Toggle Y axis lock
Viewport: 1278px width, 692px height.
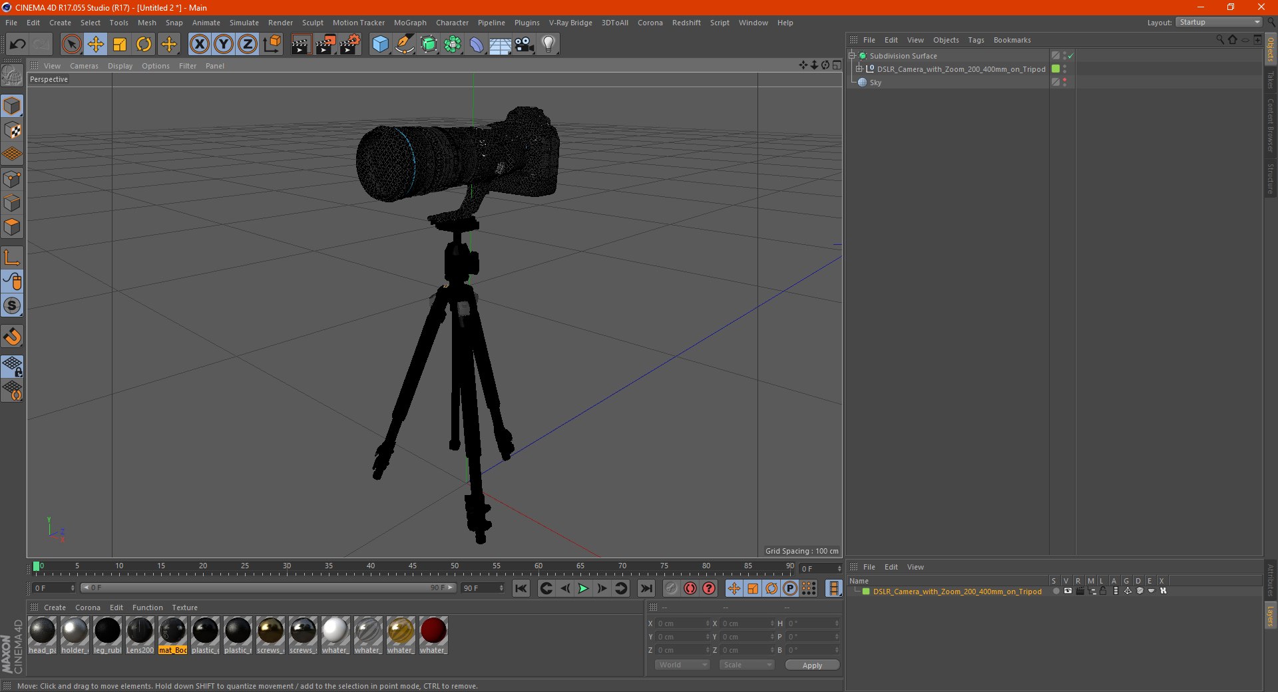(x=224, y=45)
